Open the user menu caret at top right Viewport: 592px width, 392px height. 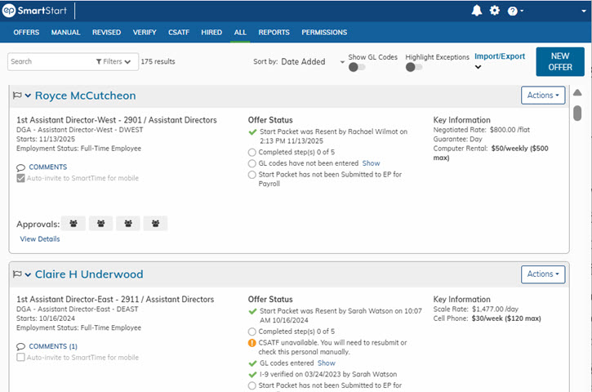tap(584, 11)
